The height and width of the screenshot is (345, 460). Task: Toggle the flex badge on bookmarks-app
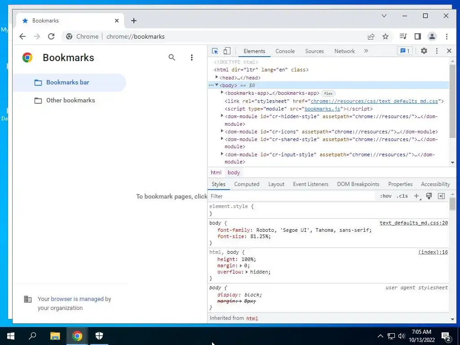click(328, 93)
